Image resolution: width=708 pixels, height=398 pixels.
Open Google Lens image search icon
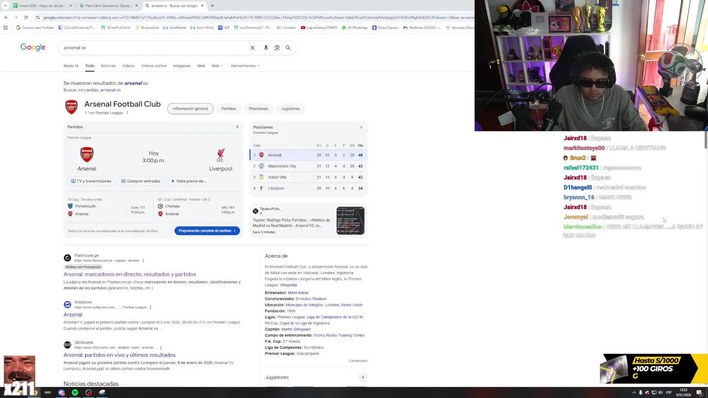pyautogui.click(x=277, y=48)
